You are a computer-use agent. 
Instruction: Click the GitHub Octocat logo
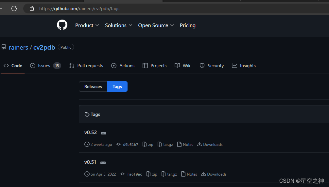(x=62, y=25)
